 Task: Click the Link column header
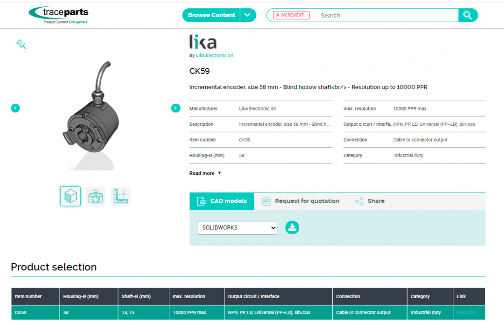coord(469,297)
